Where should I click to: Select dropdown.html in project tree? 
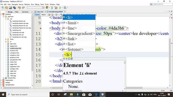point(15,55)
